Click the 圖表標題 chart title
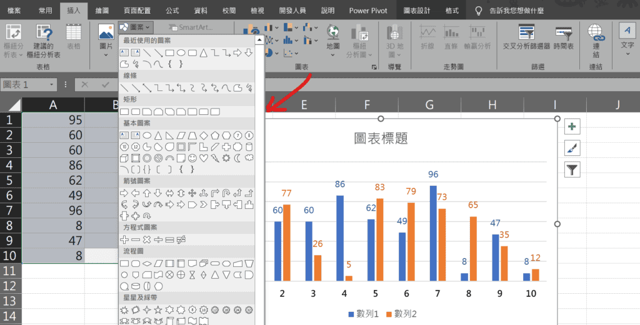Screen dimensions: 640x325 [381, 138]
